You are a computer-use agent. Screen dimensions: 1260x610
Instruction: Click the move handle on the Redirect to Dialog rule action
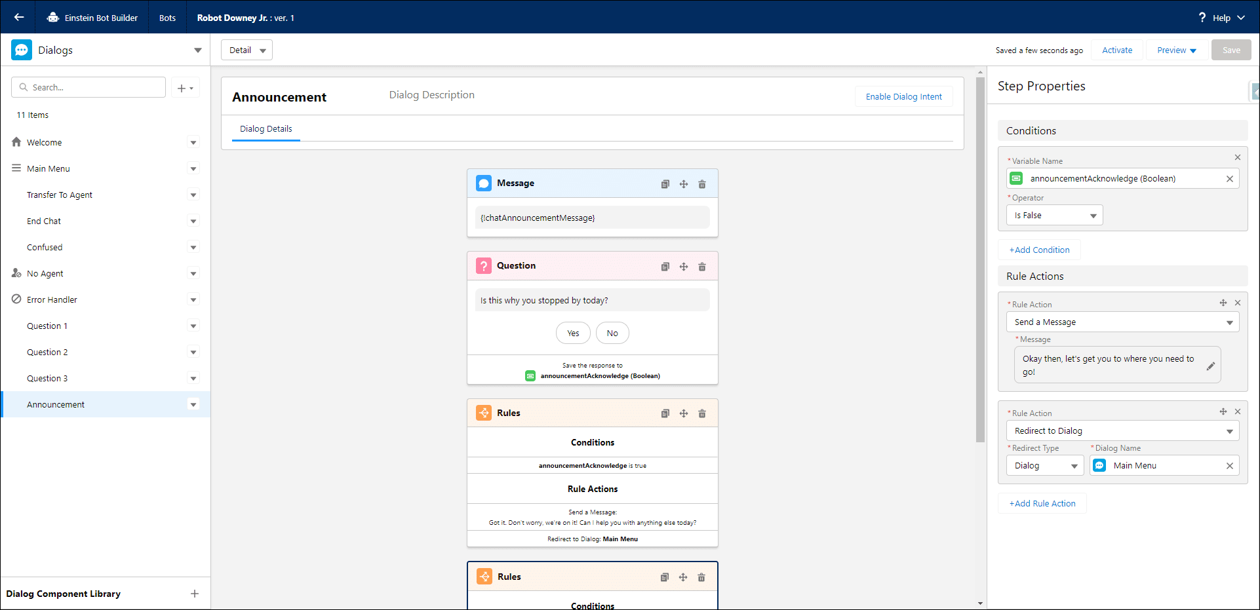[1223, 411]
